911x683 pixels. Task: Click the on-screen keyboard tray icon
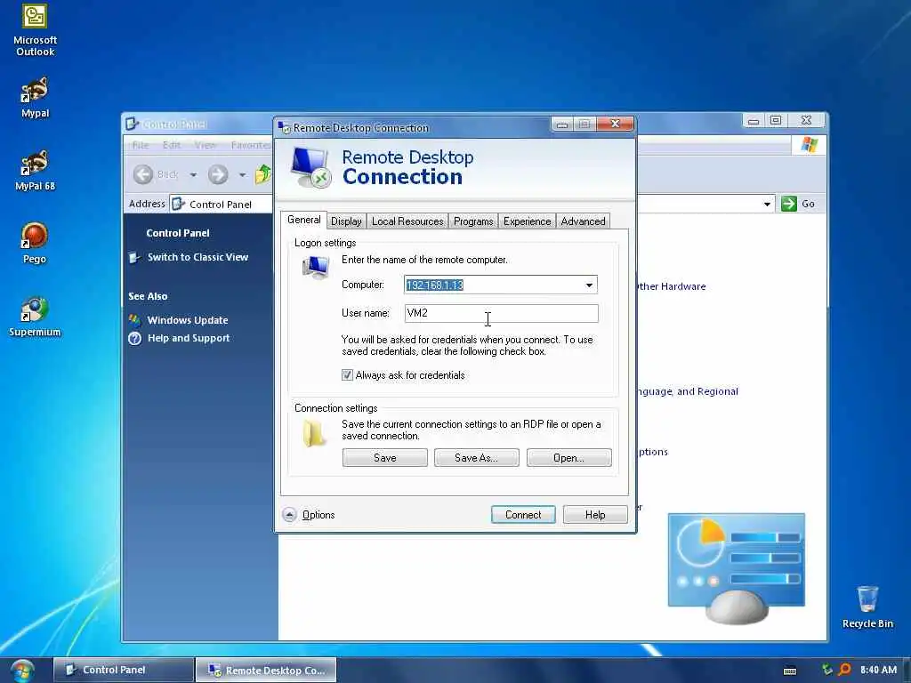(x=790, y=671)
